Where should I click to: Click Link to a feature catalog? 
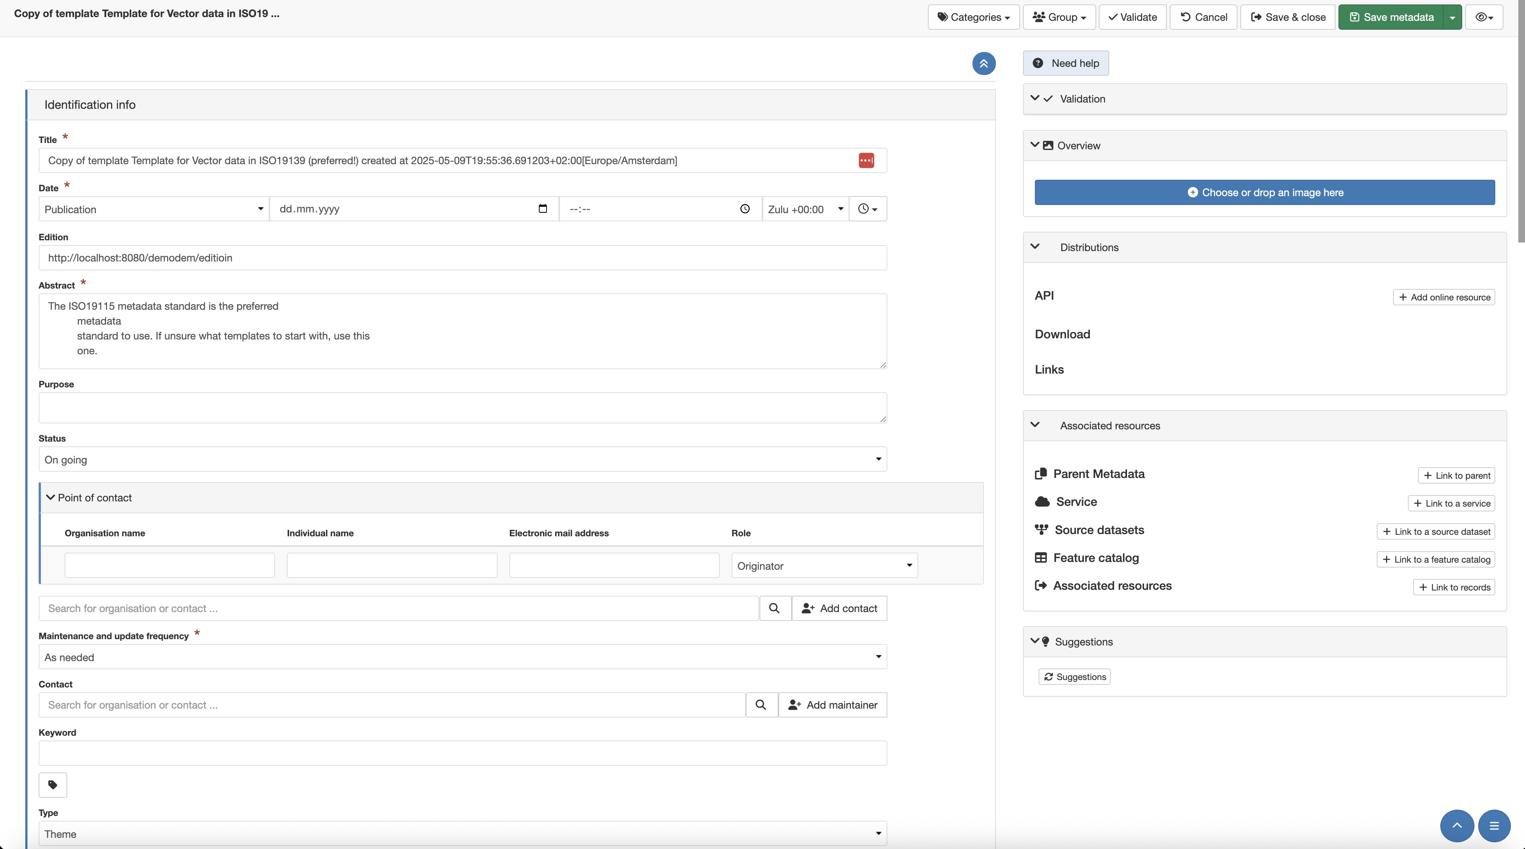pos(1435,559)
